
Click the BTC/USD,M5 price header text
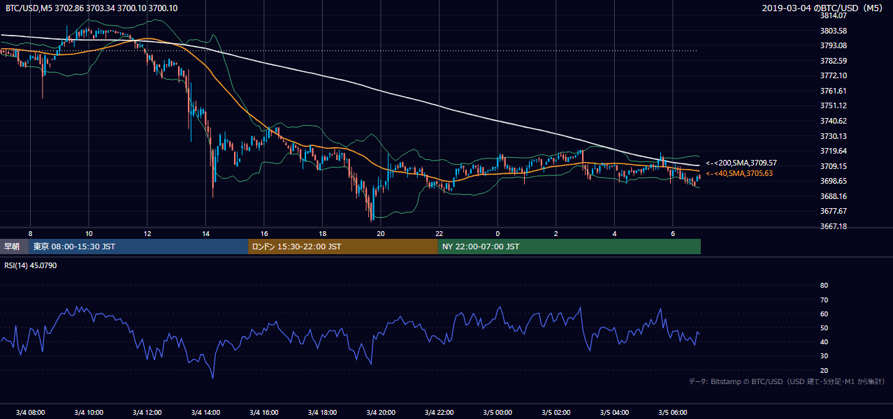(x=90, y=8)
